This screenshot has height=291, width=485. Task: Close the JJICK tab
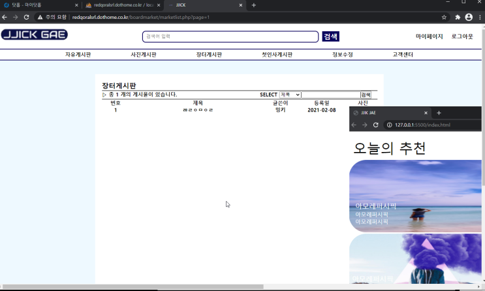241,5
